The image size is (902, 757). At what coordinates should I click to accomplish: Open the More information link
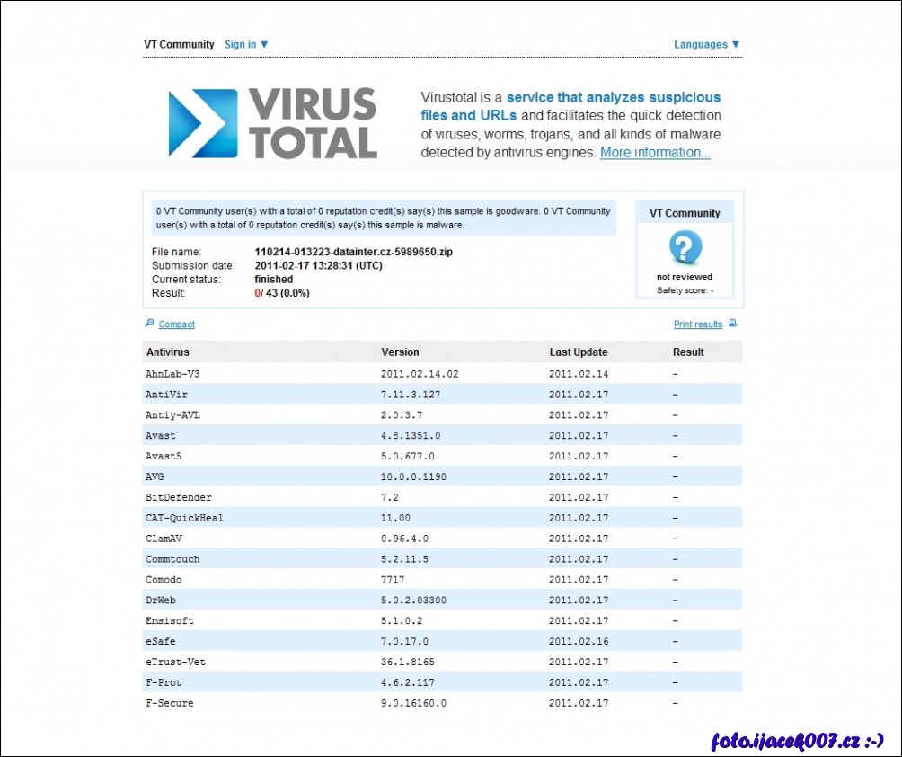(655, 153)
